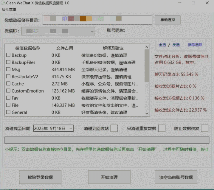Screen dimensions: 214x190
Task: Check the Cache checkbox
Action: tap(8, 83)
